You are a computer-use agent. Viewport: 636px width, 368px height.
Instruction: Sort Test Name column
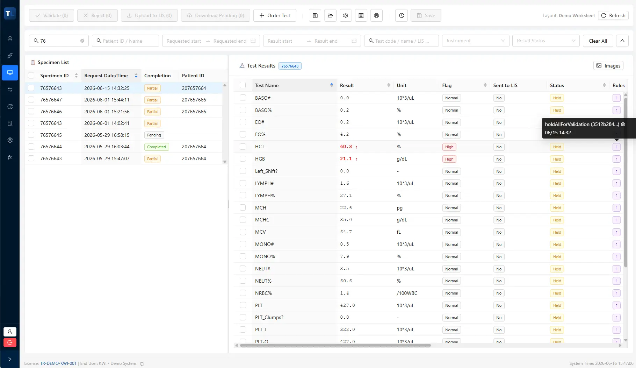tap(332, 85)
